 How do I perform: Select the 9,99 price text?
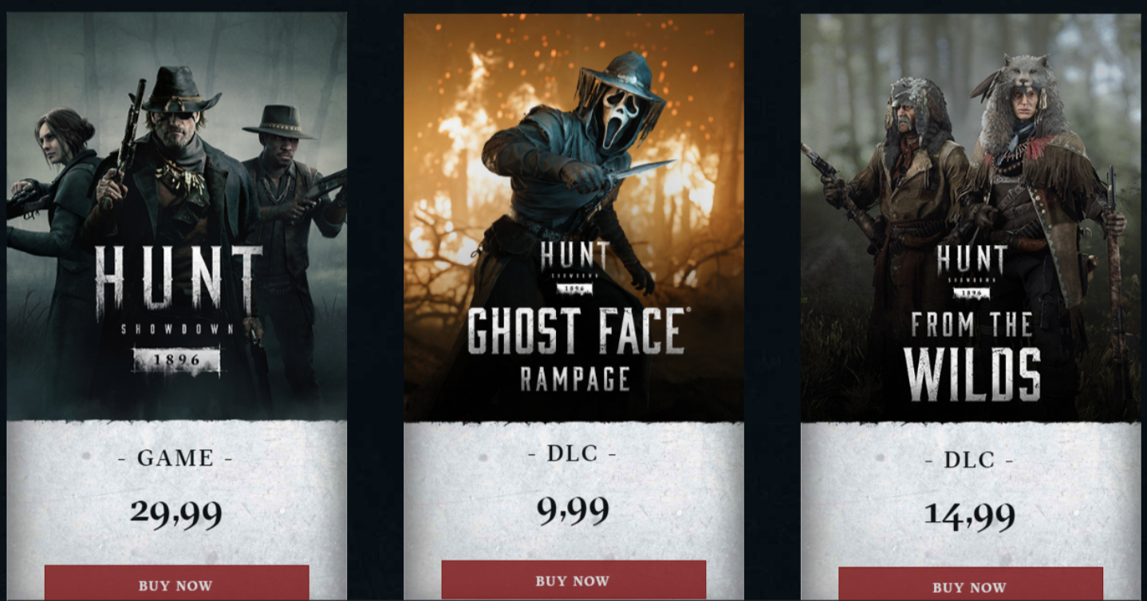(x=573, y=510)
